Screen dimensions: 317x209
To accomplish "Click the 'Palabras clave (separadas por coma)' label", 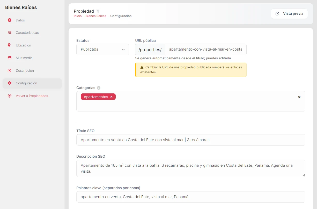I will pos(108,188).
